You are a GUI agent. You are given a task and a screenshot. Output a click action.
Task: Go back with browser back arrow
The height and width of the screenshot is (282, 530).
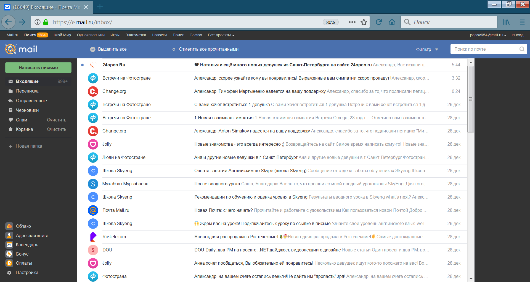8,22
